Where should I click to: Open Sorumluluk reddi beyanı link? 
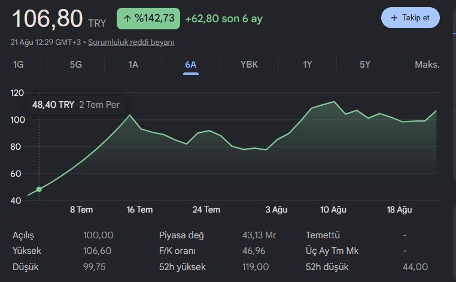pyautogui.click(x=131, y=43)
